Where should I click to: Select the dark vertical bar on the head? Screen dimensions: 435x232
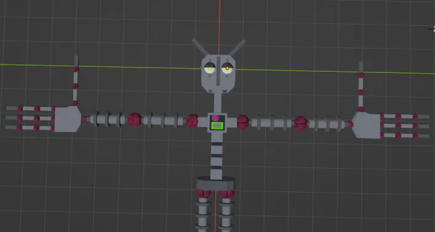218,71
